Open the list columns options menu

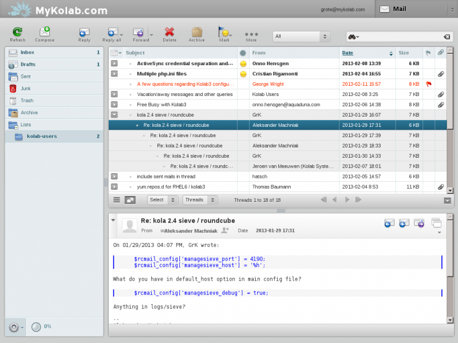pos(116,53)
